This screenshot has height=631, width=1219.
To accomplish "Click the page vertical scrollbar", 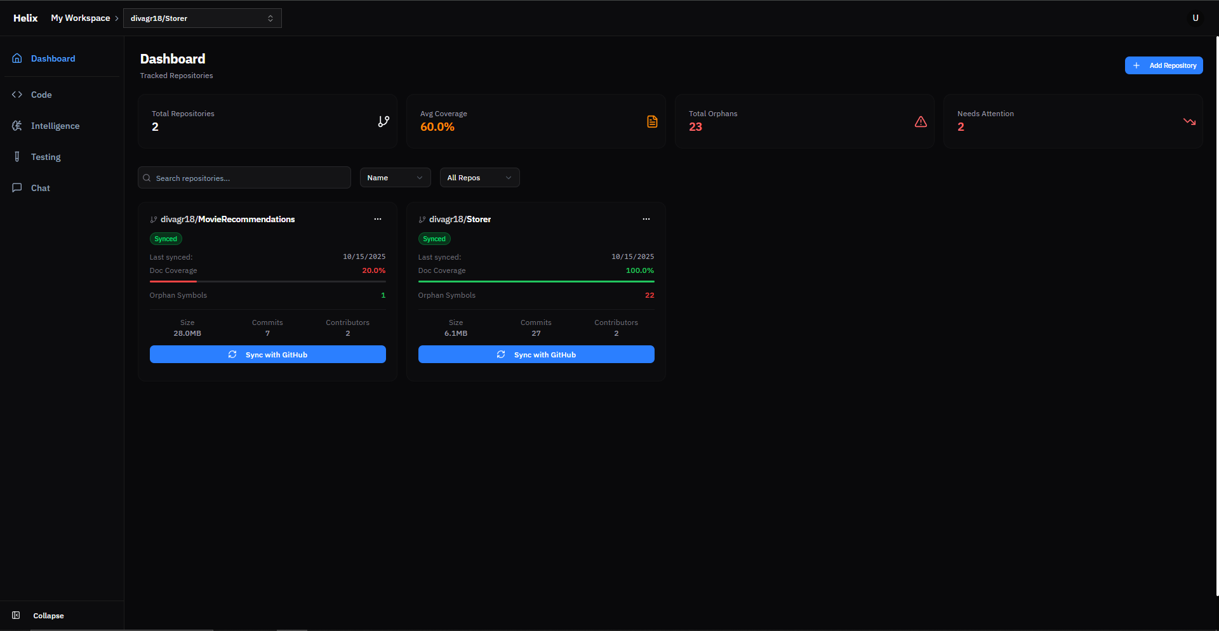I will pyautogui.click(x=1216, y=316).
